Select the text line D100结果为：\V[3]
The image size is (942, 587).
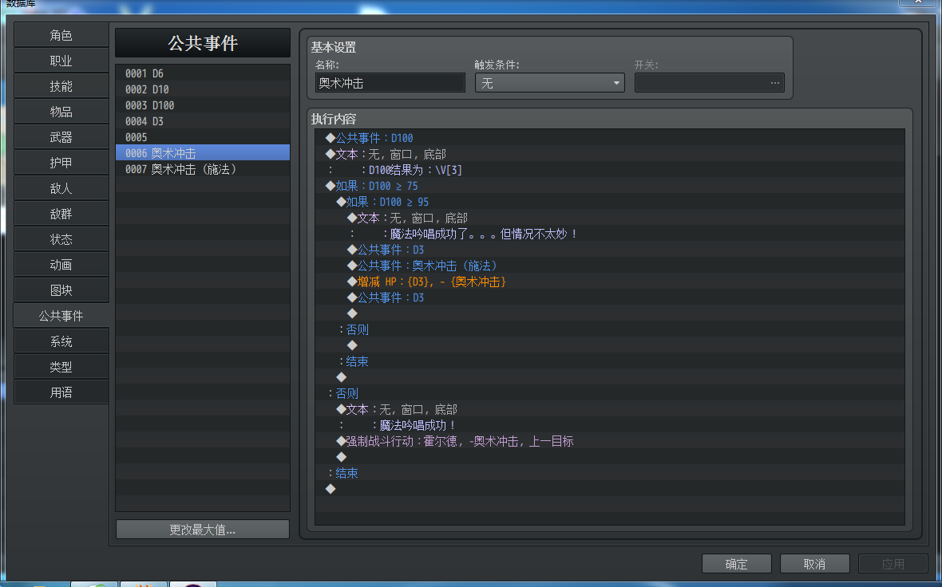610,170
